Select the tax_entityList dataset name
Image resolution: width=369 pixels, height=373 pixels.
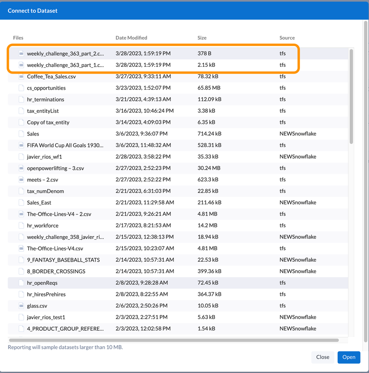click(x=43, y=111)
